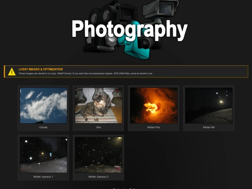The width and height of the screenshot is (252, 189).
Task: Open the Clouds photo thumbnail
Action: (43, 105)
